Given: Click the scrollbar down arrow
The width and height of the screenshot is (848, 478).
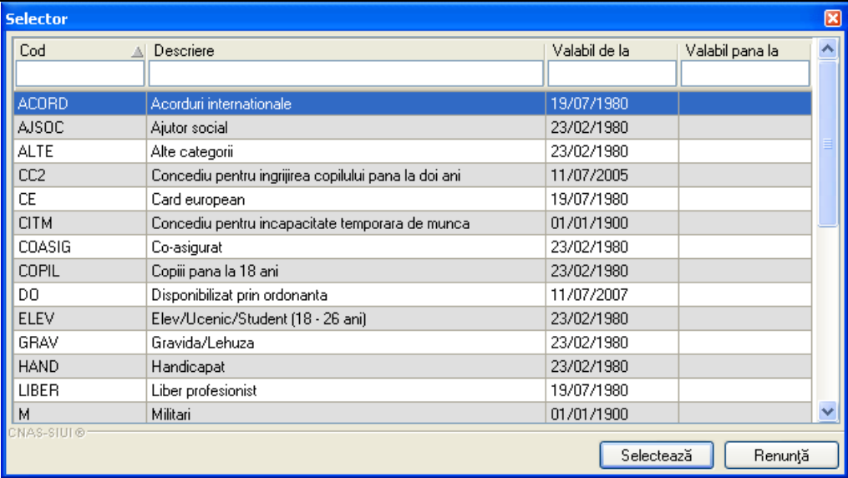Looking at the screenshot, I should click(827, 412).
